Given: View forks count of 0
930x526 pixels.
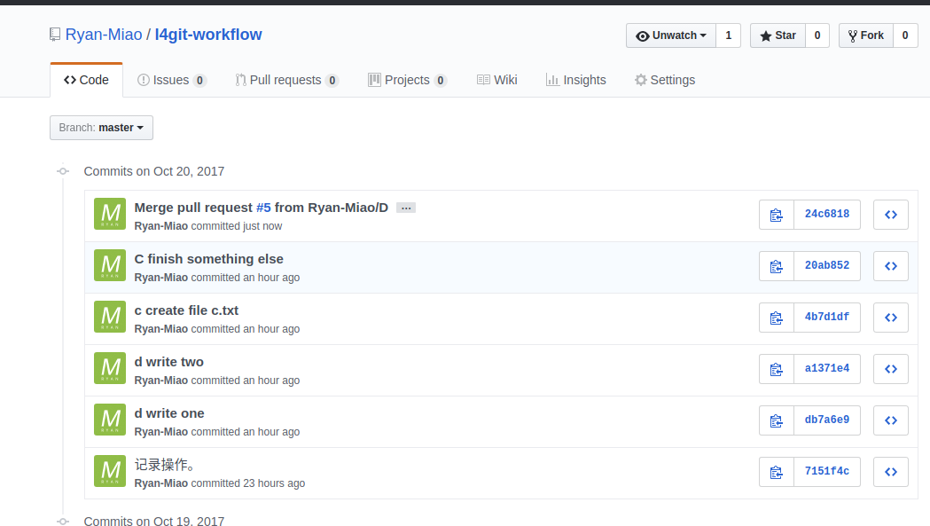Looking at the screenshot, I should pos(905,35).
